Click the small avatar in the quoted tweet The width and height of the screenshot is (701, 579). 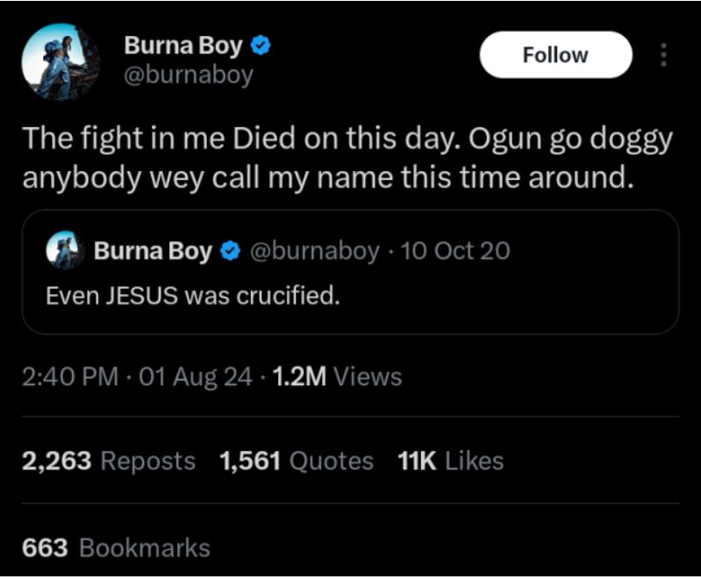(x=64, y=252)
